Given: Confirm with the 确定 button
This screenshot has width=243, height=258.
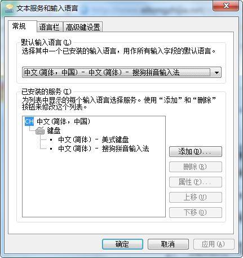Looking at the screenshot, I should click(122, 244).
